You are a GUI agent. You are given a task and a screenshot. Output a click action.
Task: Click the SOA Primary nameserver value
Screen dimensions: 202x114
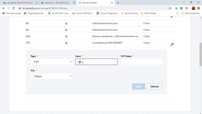tap(116, 36)
